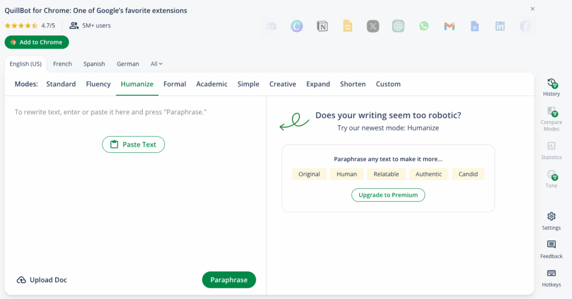Click the Add to Chrome button
Screen dimensions: 572x299
(x=37, y=42)
